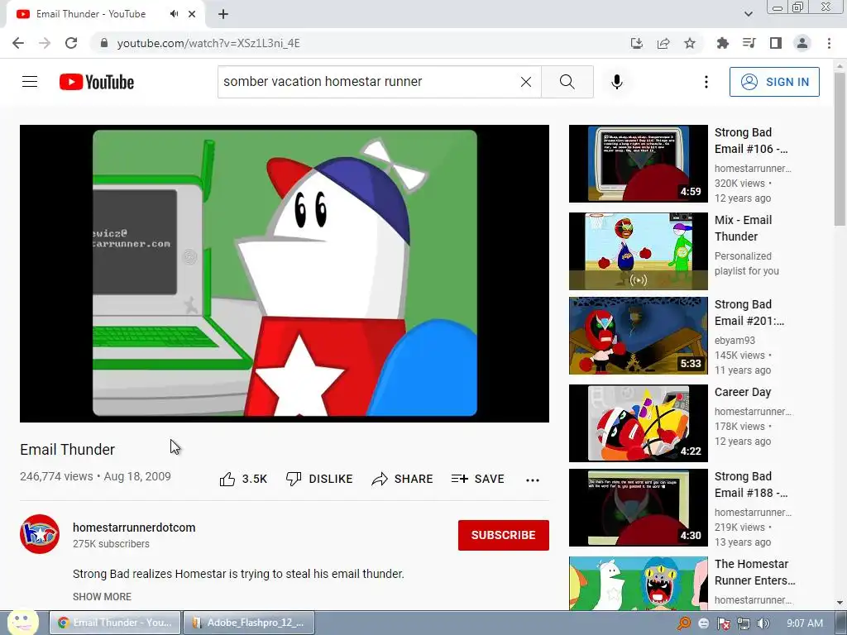Screen dimensions: 847x635
Task: Expand description with SHOW MORE
Action: coord(102,597)
